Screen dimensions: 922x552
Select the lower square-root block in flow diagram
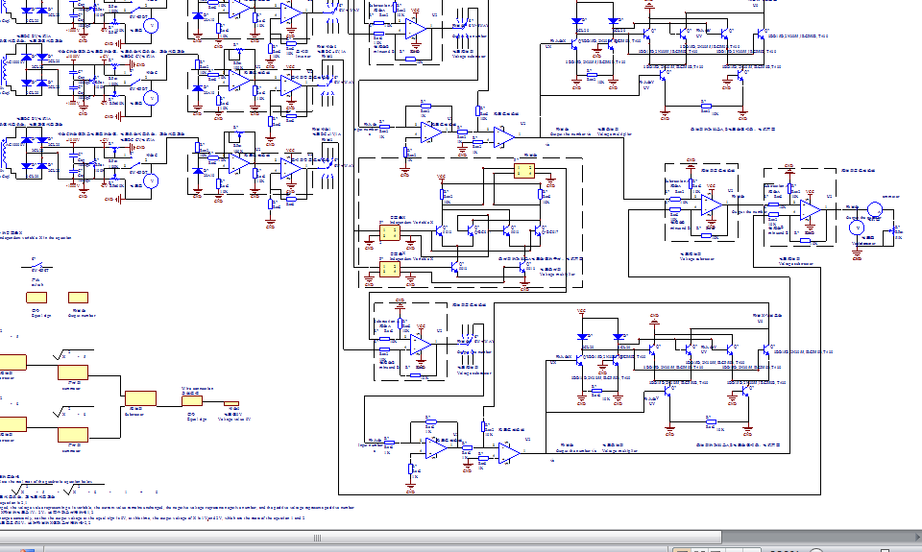point(72,433)
